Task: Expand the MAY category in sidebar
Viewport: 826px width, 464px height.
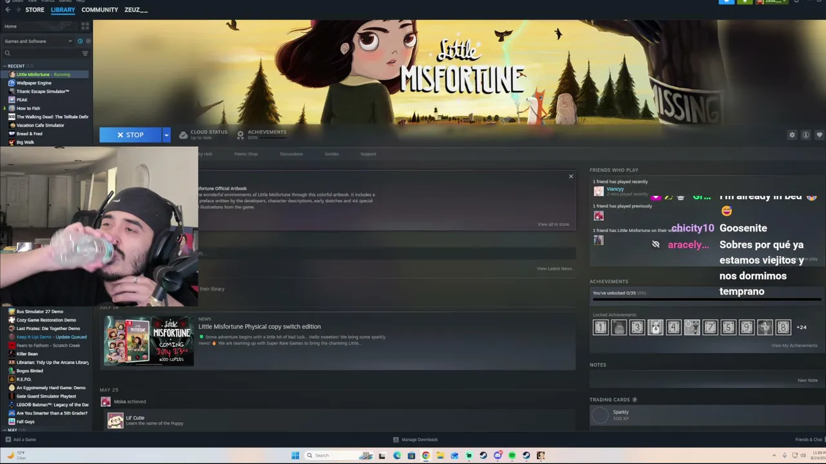Action: (x=5, y=430)
